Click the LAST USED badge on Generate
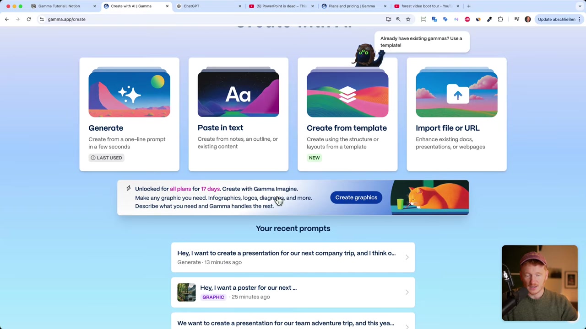Image resolution: width=586 pixels, height=329 pixels. [x=106, y=158]
